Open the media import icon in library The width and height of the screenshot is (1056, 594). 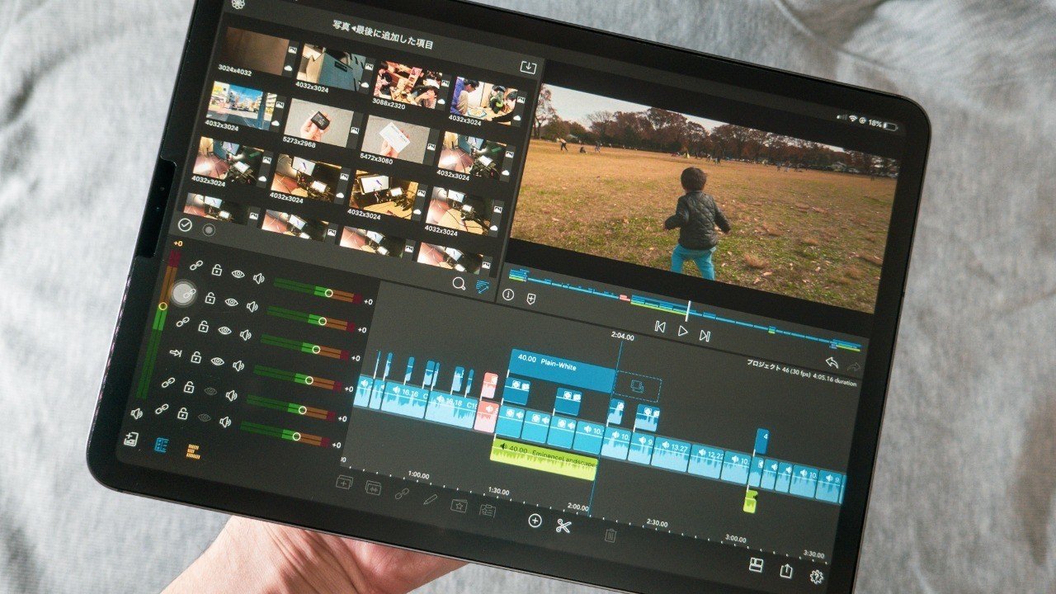coord(527,67)
